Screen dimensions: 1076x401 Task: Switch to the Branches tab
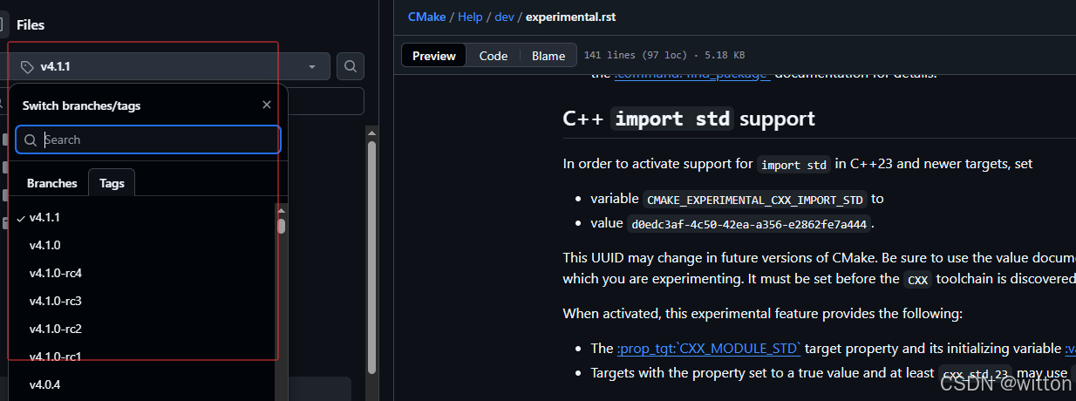[x=52, y=183]
